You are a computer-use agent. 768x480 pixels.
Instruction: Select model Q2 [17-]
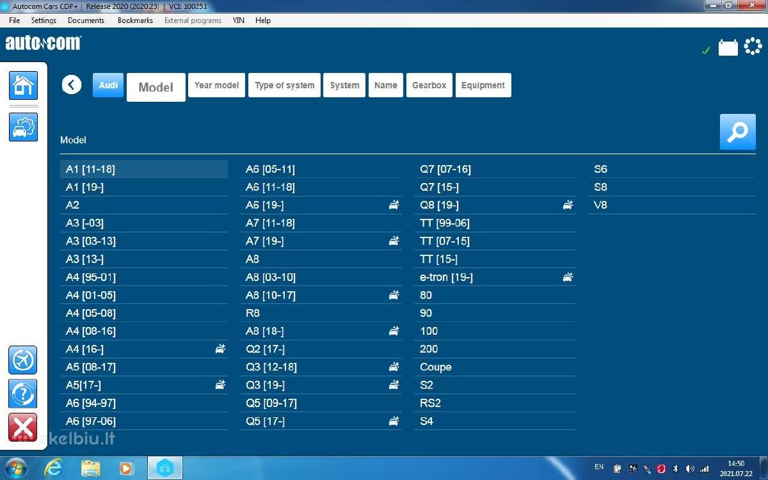321,349
